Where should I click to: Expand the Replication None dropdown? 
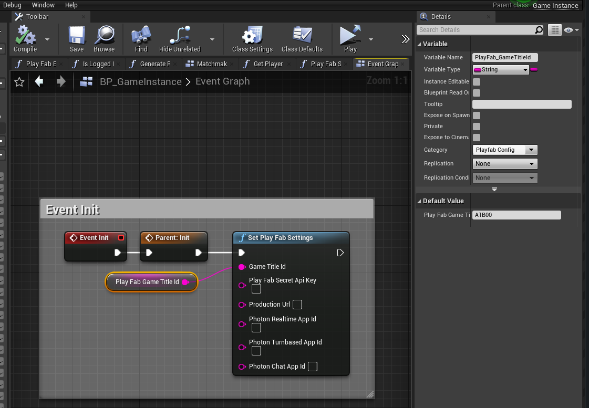click(x=505, y=164)
